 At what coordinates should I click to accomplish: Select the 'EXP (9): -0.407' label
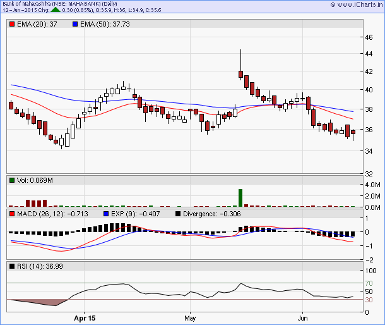coord(135,214)
